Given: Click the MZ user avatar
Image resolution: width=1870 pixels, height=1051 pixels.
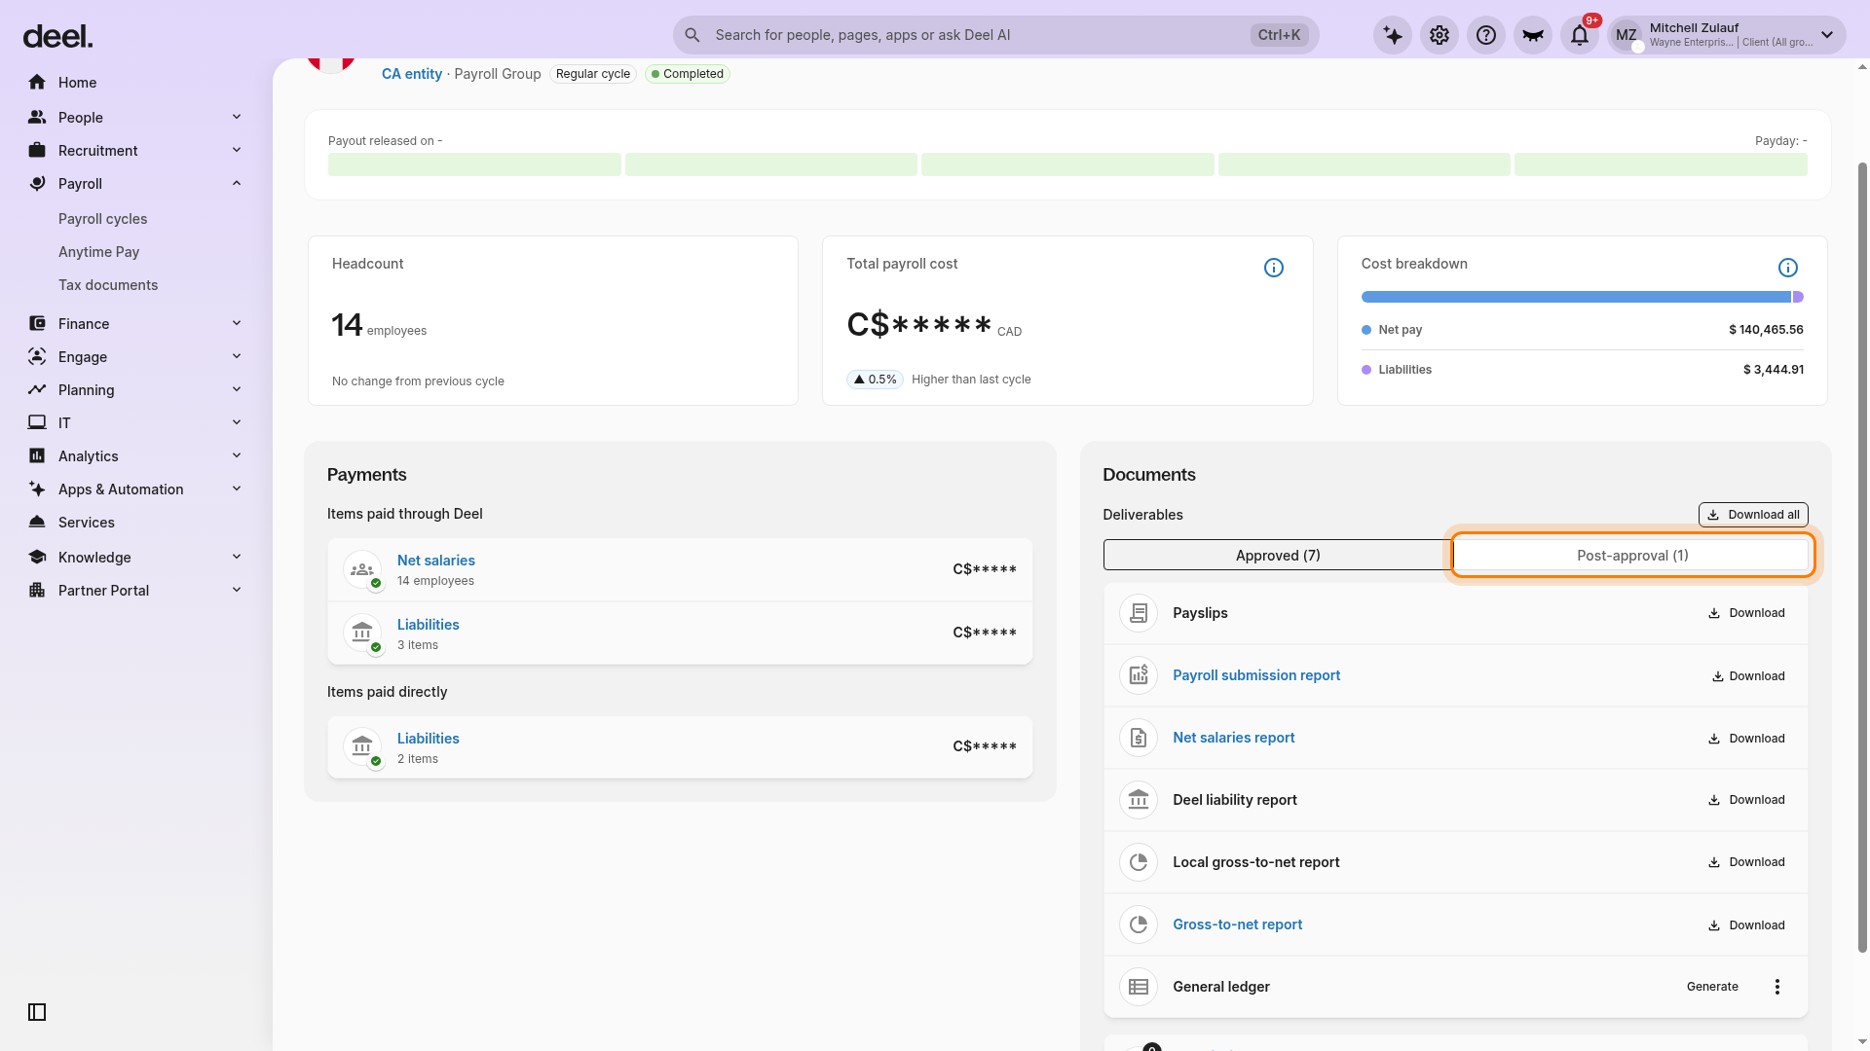Looking at the screenshot, I should click(x=1627, y=35).
